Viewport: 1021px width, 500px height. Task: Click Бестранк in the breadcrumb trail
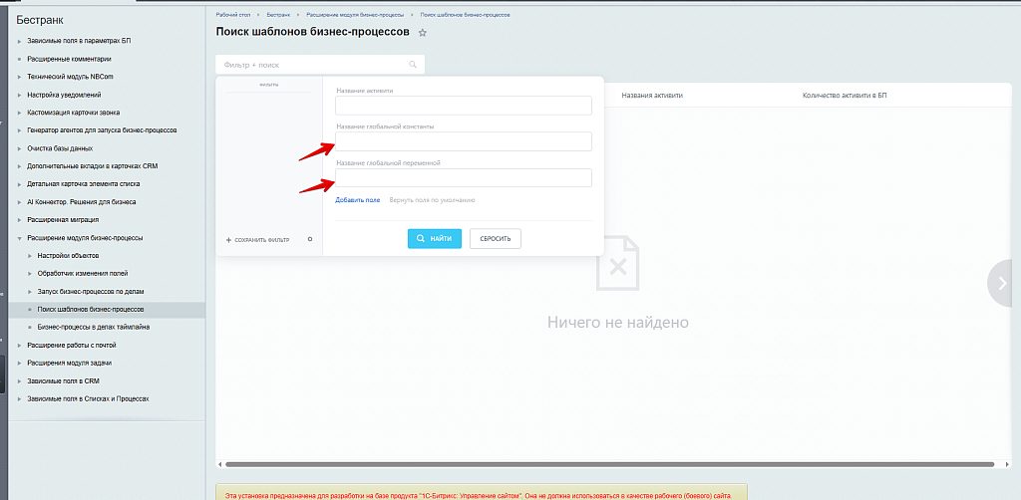tap(278, 16)
